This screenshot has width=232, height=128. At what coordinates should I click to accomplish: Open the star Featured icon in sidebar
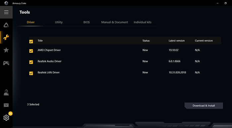point(6,50)
